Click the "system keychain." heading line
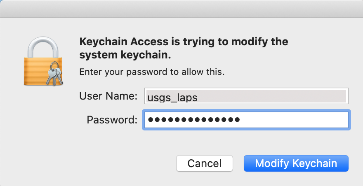 [125, 55]
